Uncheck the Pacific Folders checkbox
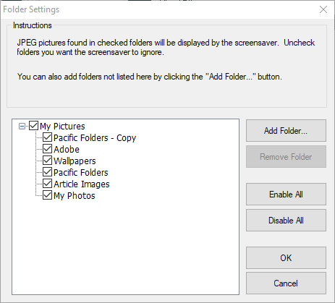 click(47, 172)
